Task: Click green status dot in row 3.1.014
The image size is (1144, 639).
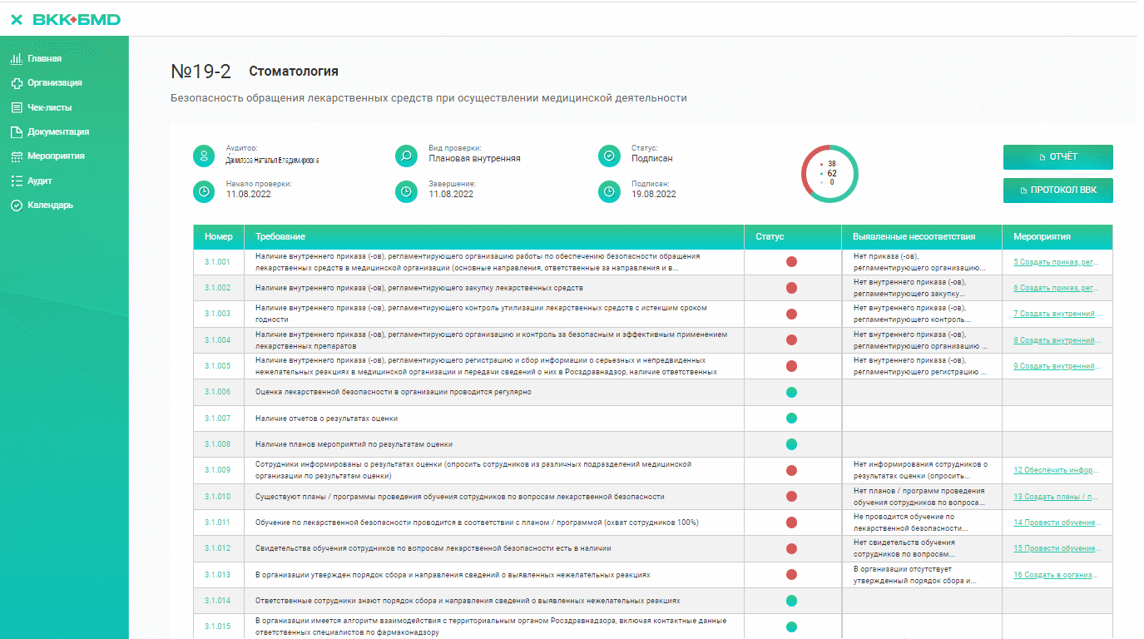Action: (x=791, y=601)
